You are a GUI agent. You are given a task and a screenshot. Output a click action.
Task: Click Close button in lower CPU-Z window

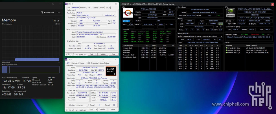click(113, 109)
